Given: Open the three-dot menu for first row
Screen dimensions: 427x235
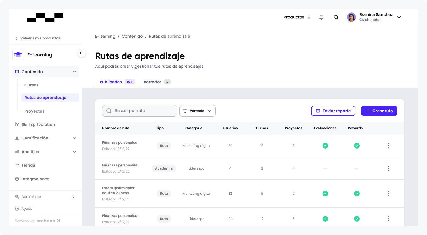Looking at the screenshot, I should 388,146.
